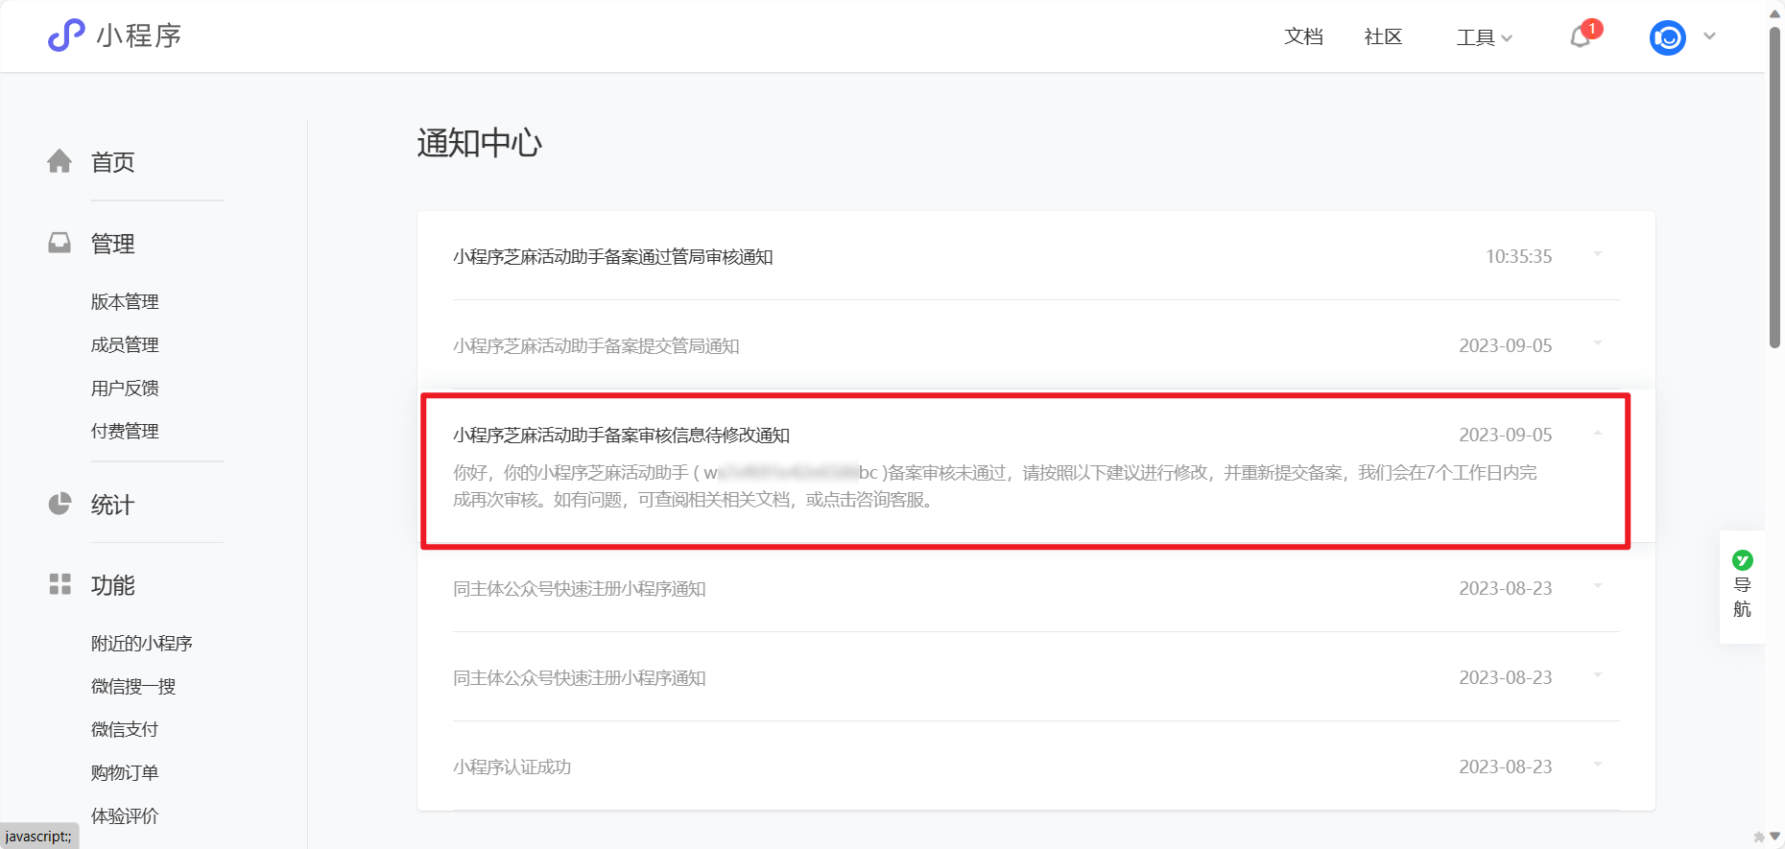Viewport: 1785px width, 849px height.
Task: Click the scrollbar up arrow
Action: pyautogui.click(x=1775, y=12)
